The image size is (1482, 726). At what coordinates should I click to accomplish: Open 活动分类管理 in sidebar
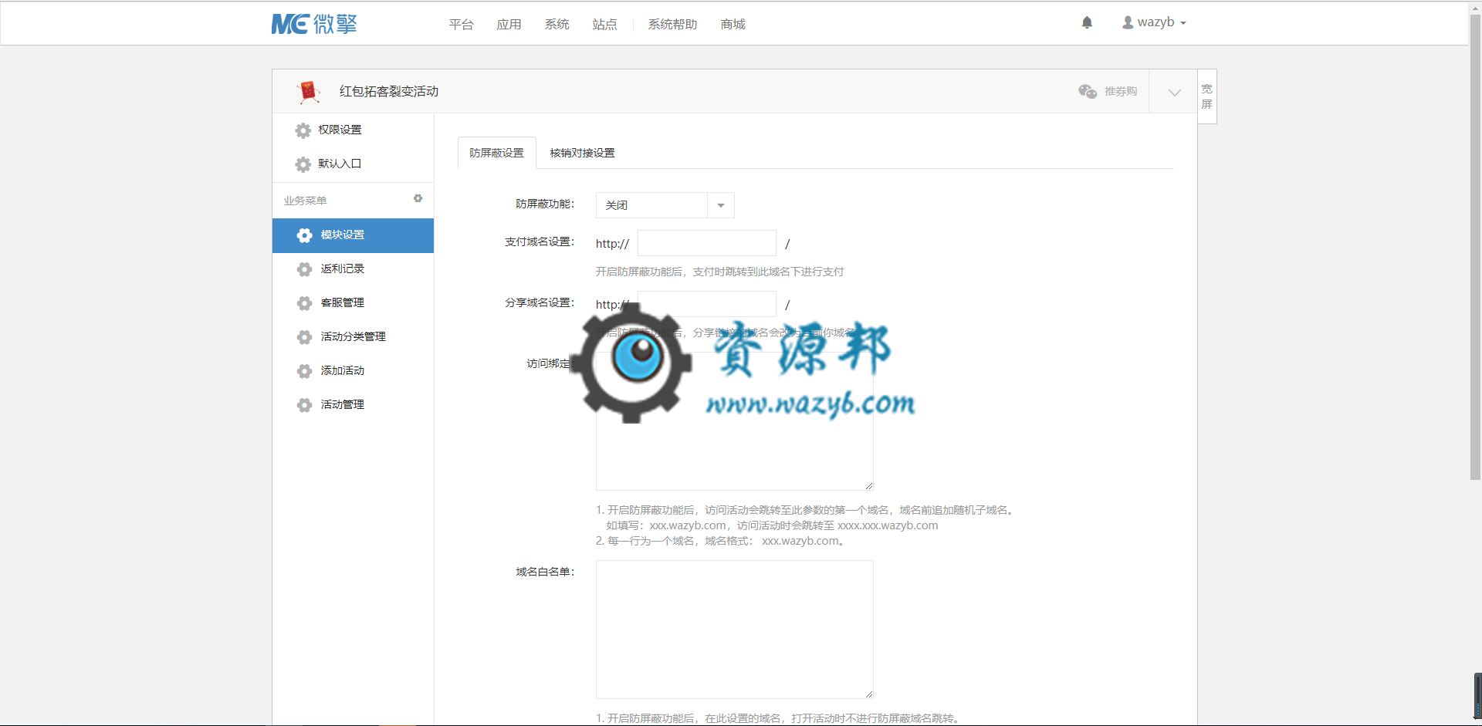pos(353,337)
